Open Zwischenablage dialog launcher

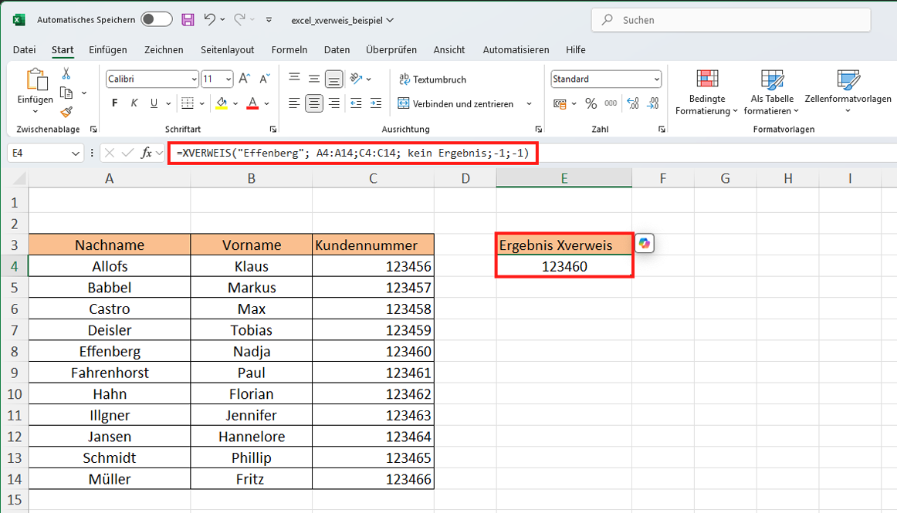(x=93, y=130)
